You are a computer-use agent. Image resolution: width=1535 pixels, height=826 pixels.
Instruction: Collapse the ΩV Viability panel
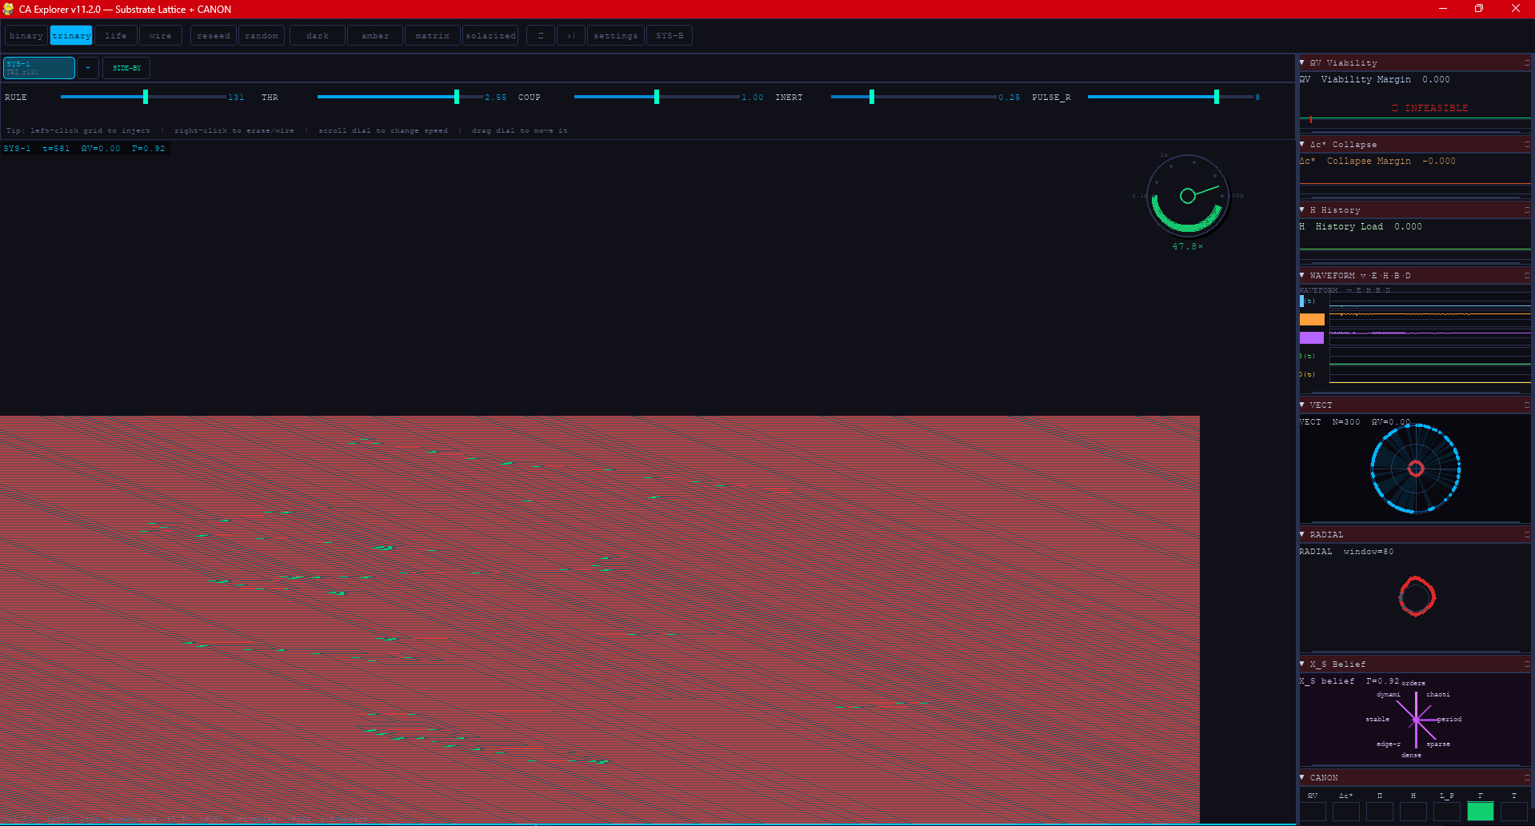[1302, 62]
